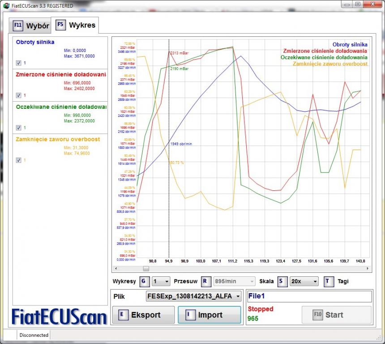Click the R shortcut icon for Przesuw
This screenshot has width=385, height=344.
pyautogui.click(x=205, y=282)
